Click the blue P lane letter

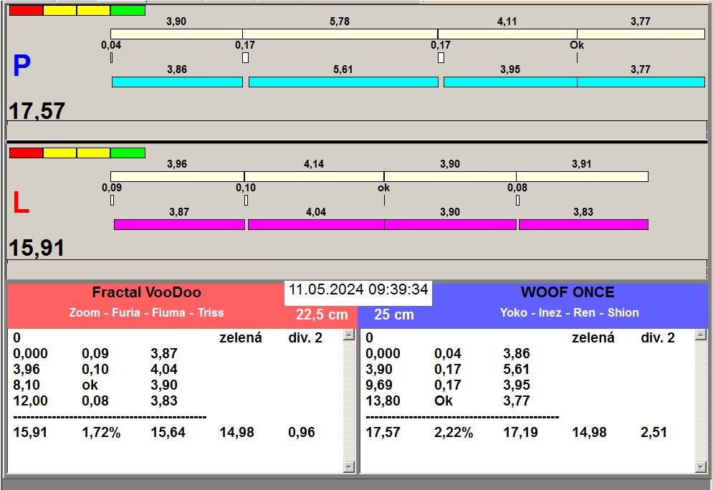pos(21,65)
